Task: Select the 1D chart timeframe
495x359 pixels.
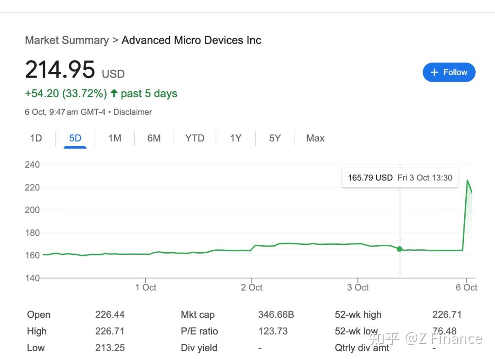Action: 35,138
